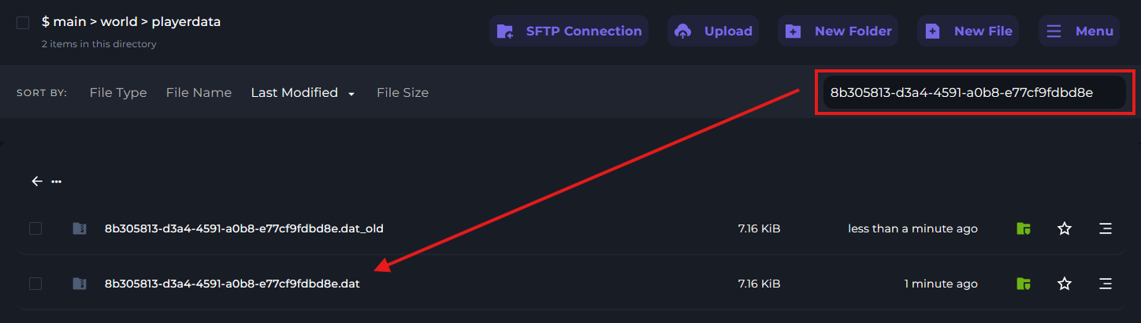Focus the file search input field
Viewport: 1141px width, 323px height.
(x=972, y=93)
